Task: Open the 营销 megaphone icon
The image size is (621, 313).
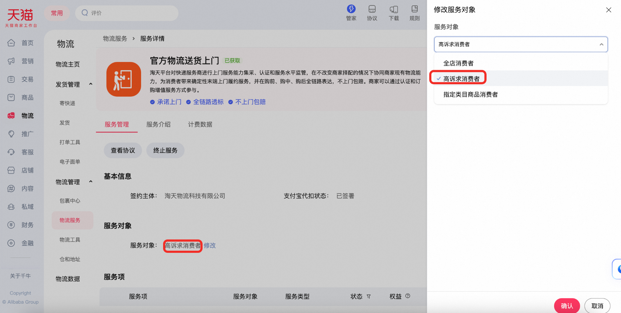Action: point(11,61)
